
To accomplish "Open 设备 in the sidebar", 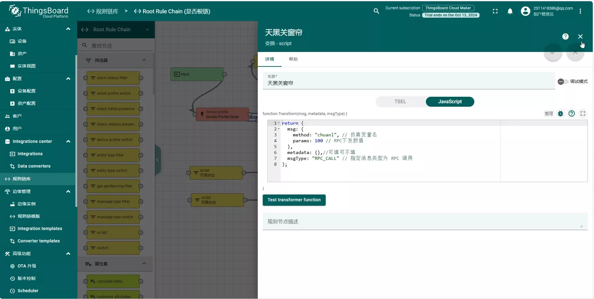I will pos(22,41).
